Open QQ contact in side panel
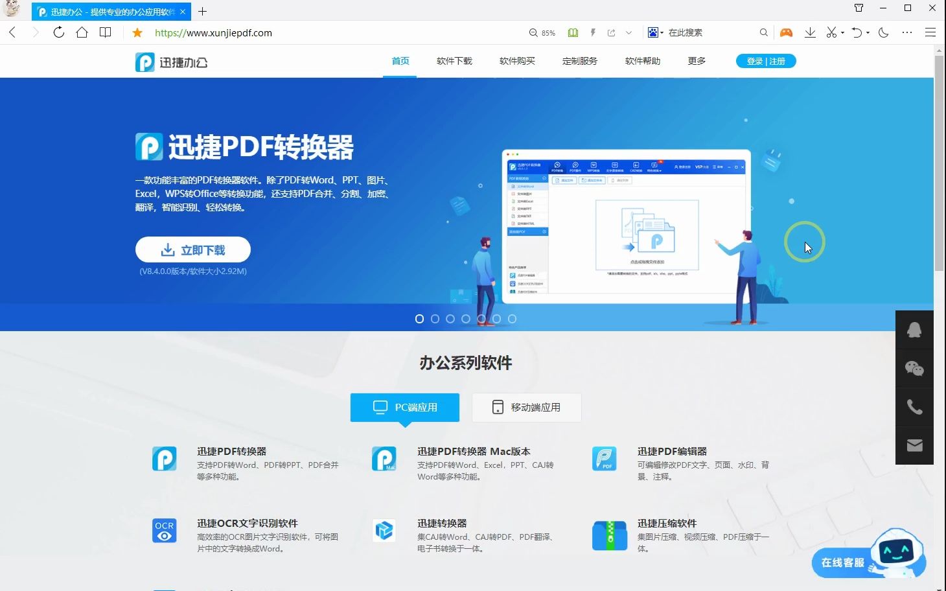This screenshot has height=591, width=946. coord(914,330)
